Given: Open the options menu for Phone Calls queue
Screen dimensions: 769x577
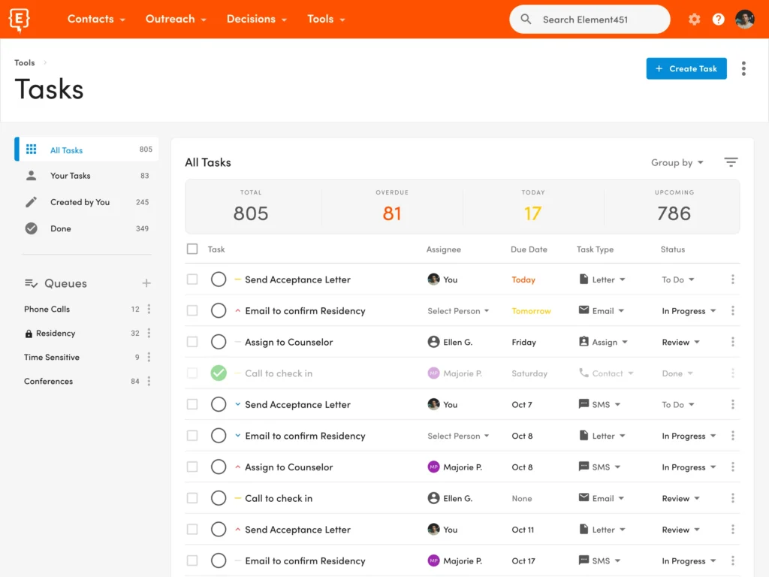Looking at the screenshot, I should 149,309.
